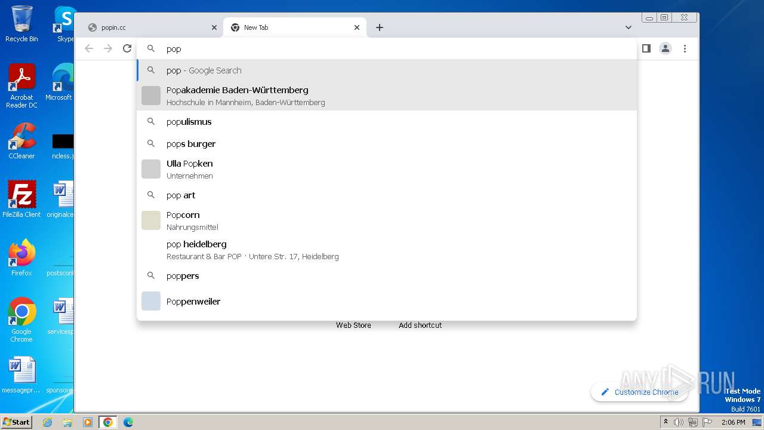The height and width of the screenshot is (430, 764).
Task: Open Internet Explorer in the taskbar
Action: pyautogui.click(x=47, y=422)
